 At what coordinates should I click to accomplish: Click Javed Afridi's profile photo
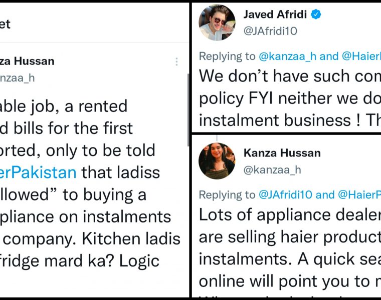(x=217, y=22)
